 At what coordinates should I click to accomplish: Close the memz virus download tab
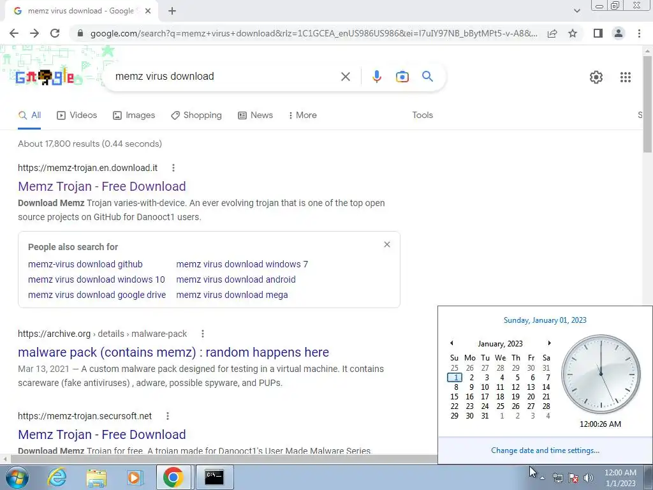coord(148,11)
